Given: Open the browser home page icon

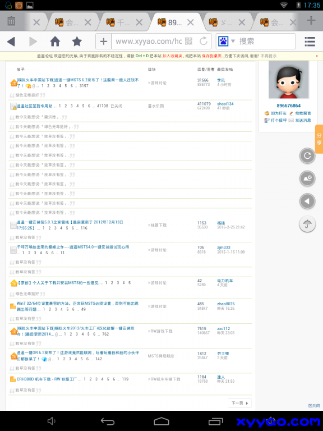Looking at the screenshot, I should tap(55, 42).
